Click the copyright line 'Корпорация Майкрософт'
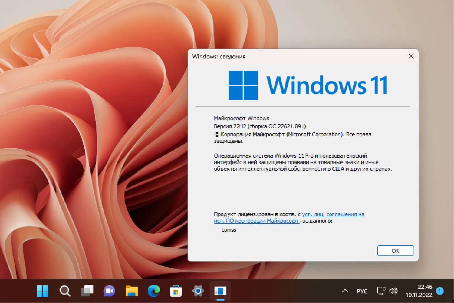Image resolution: width=454 pixels, height=303 pixels. click(293, 138)
